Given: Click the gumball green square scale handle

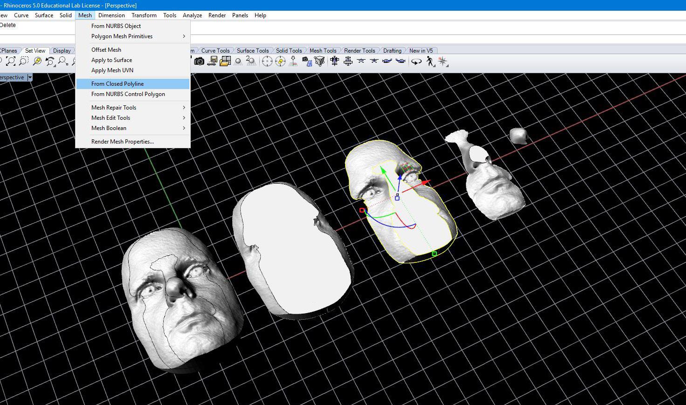Looking at the screenshot, I should [x=435, y=254].
